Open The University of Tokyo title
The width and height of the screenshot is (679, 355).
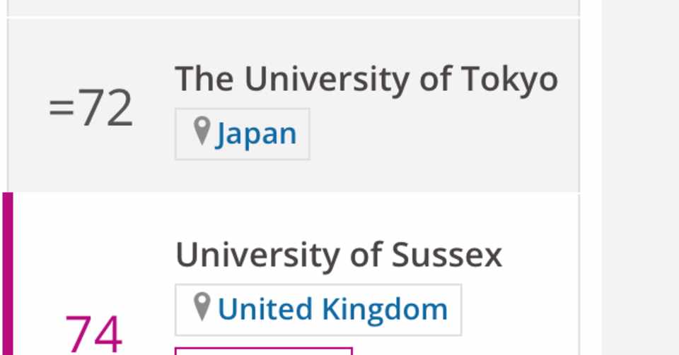pyautogui.click(x=366, y=79)
